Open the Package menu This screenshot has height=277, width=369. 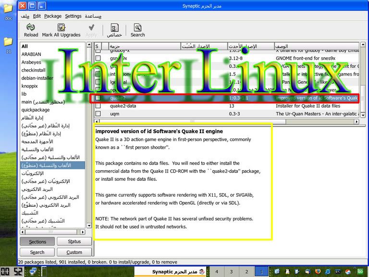click(53, 16)
